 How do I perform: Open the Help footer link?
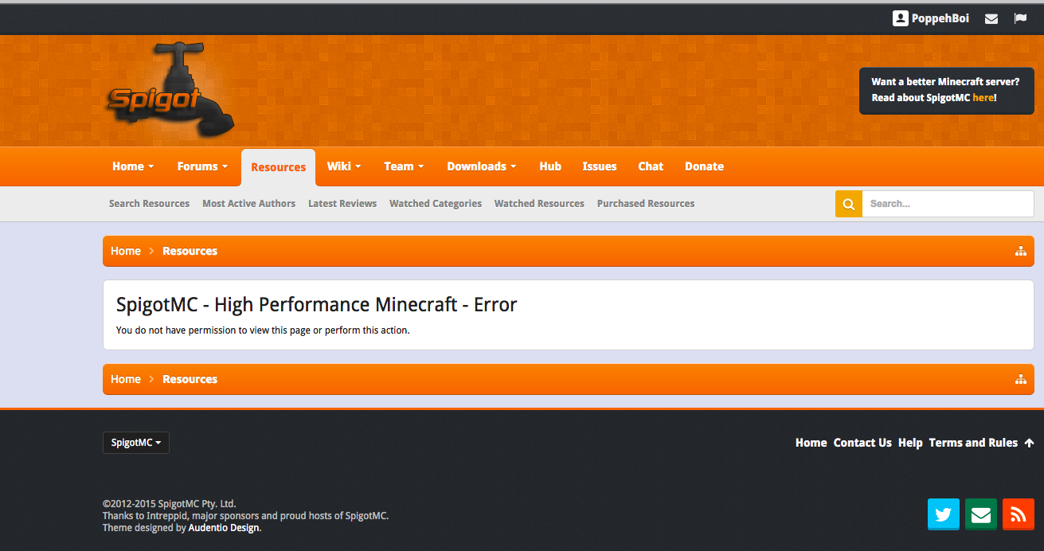pyautogui.click(x=910, y=443)
